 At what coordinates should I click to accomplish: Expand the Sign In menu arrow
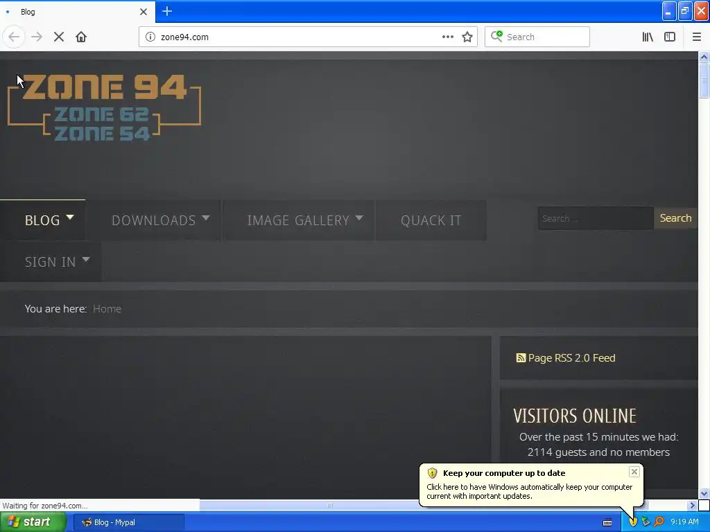tap(85, 260)
